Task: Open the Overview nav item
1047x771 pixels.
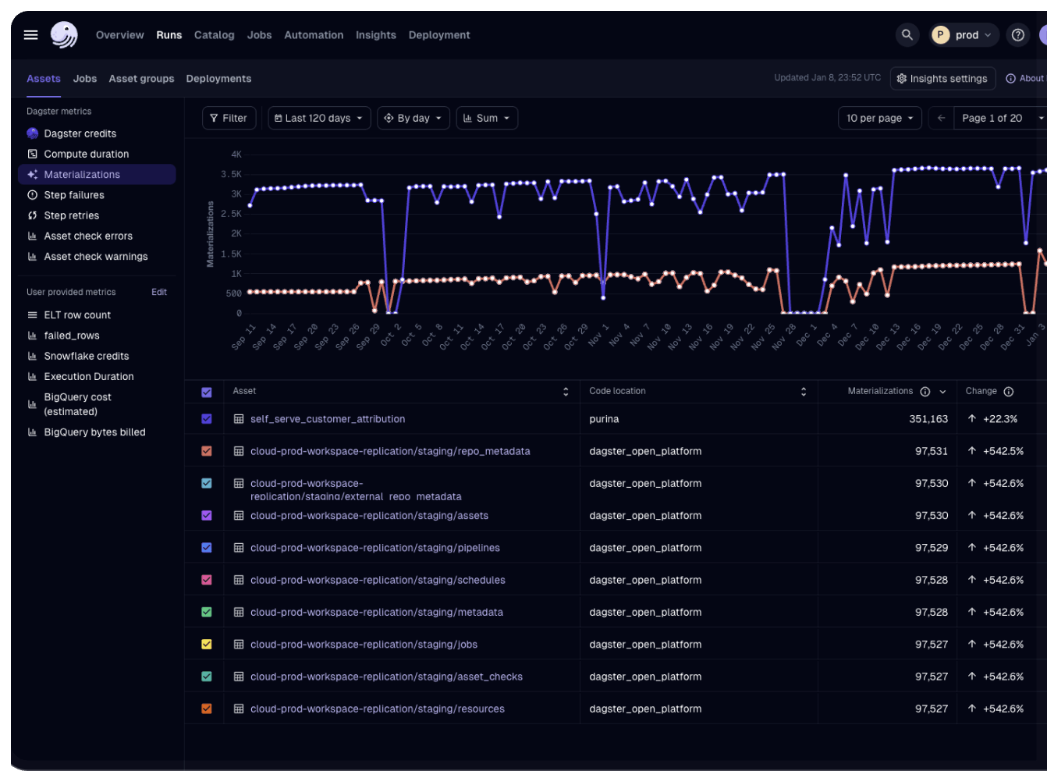Action: (x=120, y=35)
